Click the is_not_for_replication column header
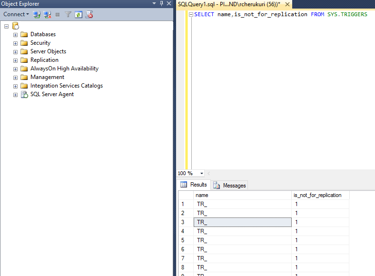The height and width of the screenshot is (276, 375). coord(320,195)
